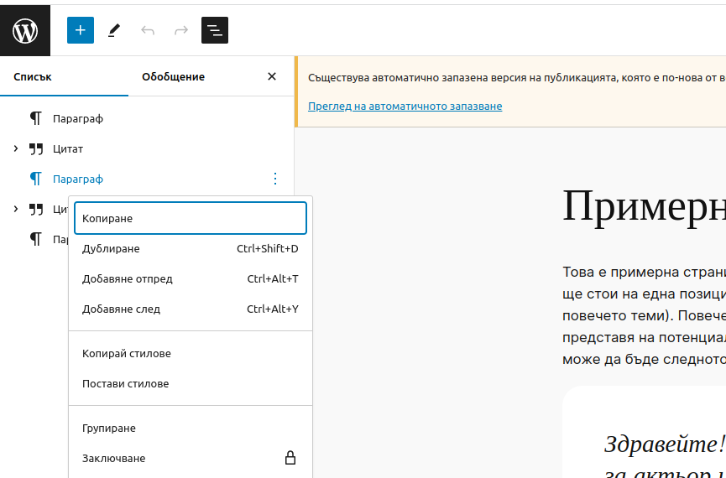Click the second quote block icon
Viewport: 726px width, 478px height.
tap(36, 209)
